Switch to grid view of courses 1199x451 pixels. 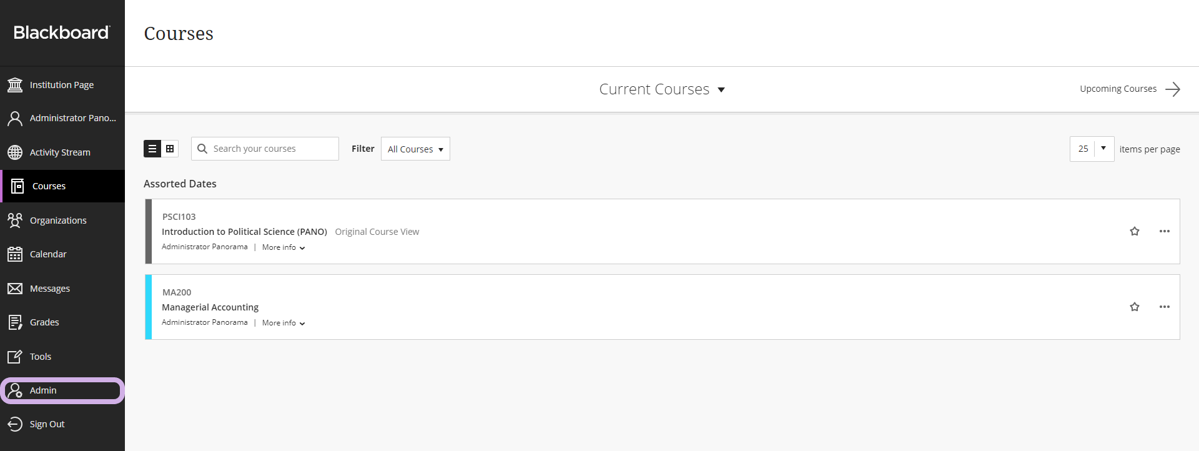tap(170, 149)
